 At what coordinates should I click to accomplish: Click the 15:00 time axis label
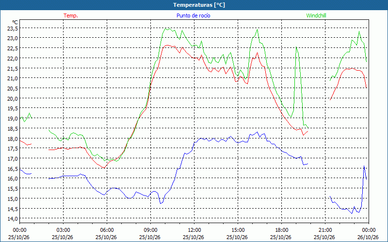tap(238, 230)
